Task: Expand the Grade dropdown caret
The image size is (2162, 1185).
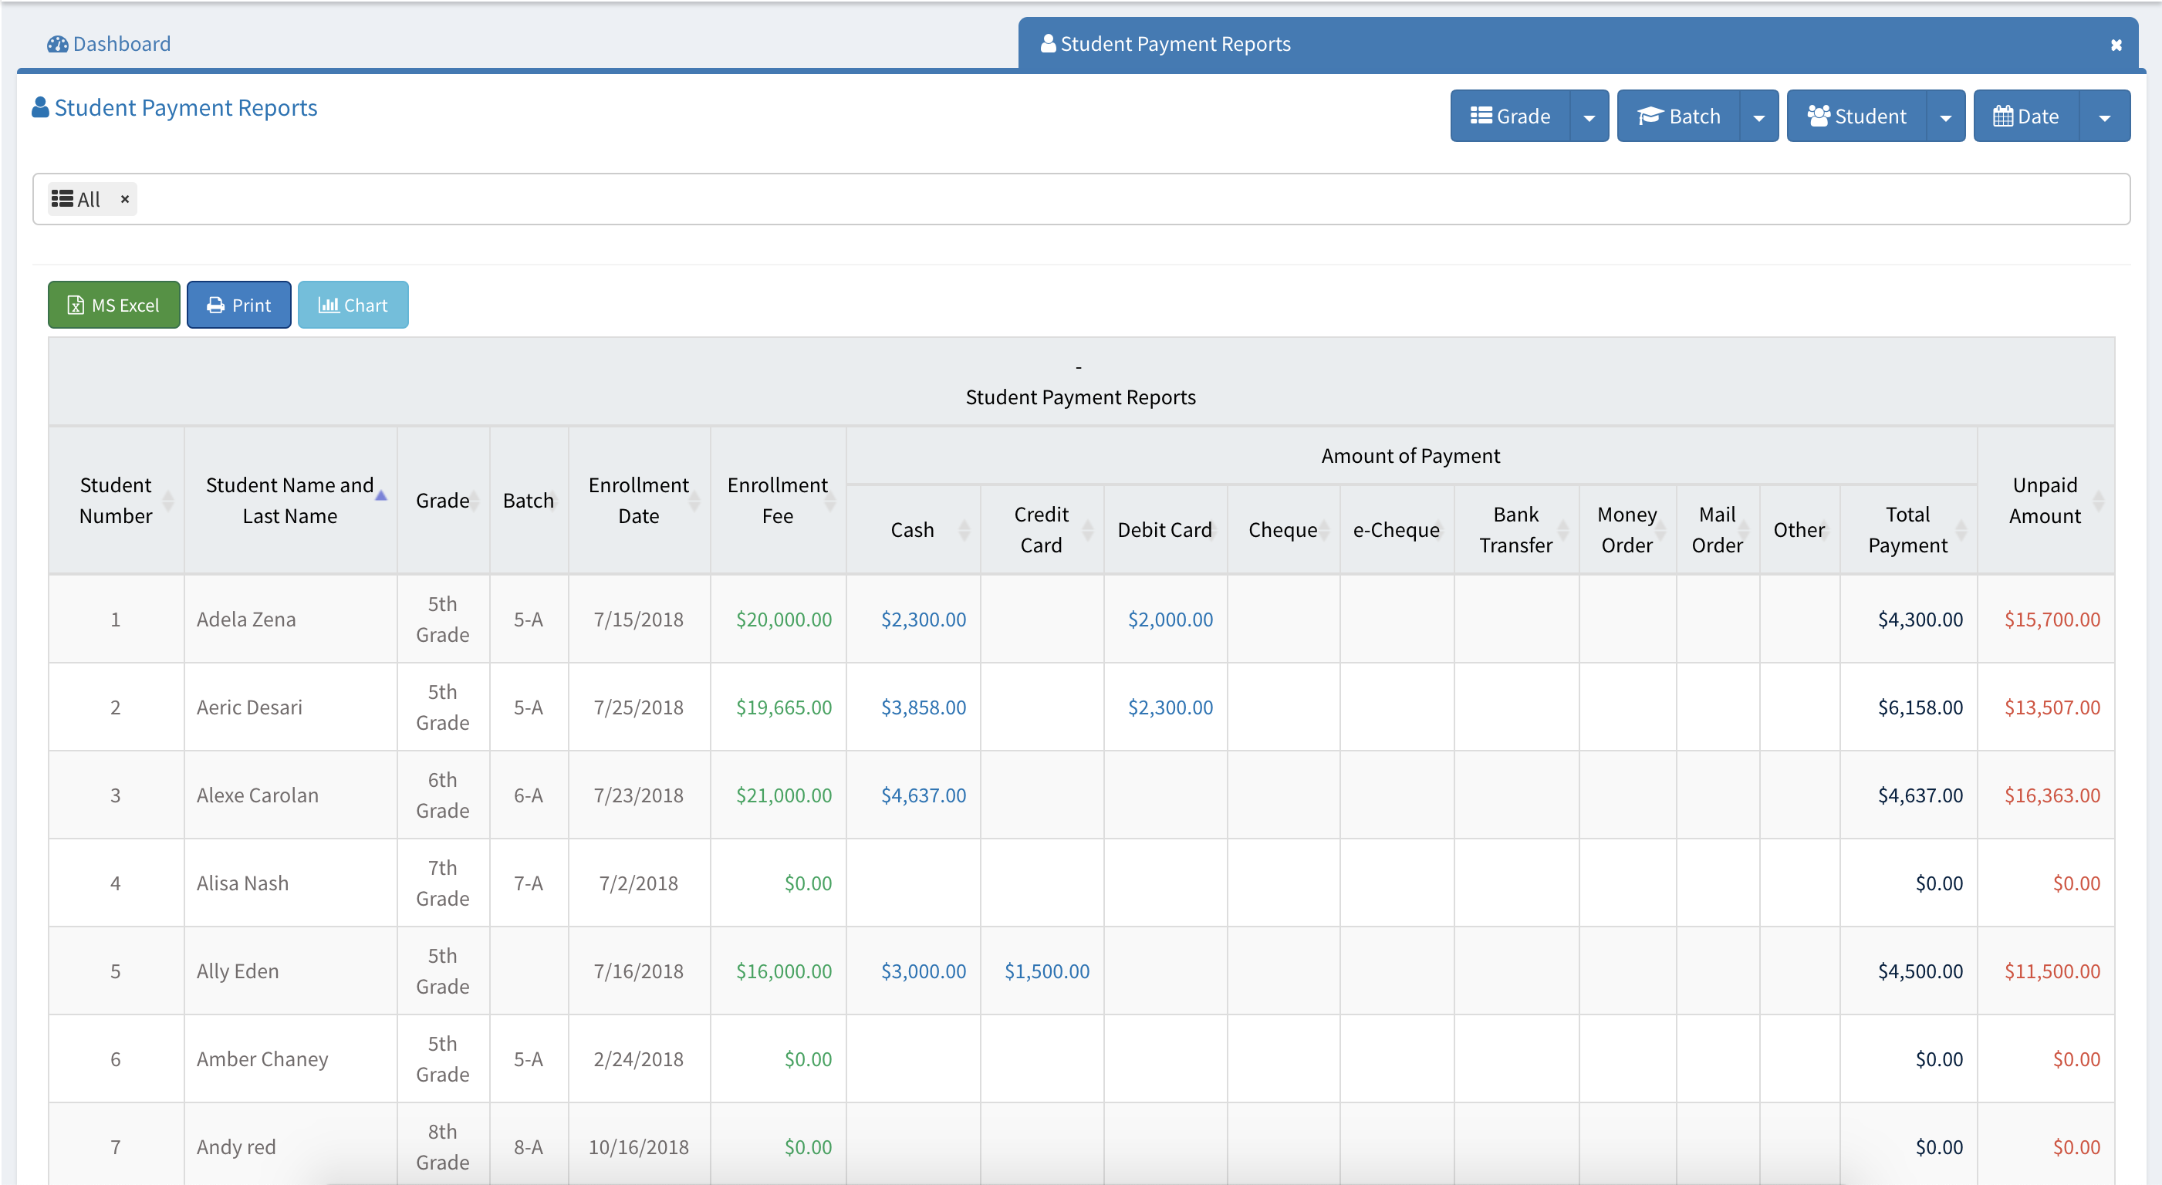Action: 1589,116
